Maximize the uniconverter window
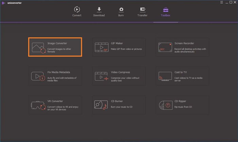238x142 pixels. [x=231, y=2]
